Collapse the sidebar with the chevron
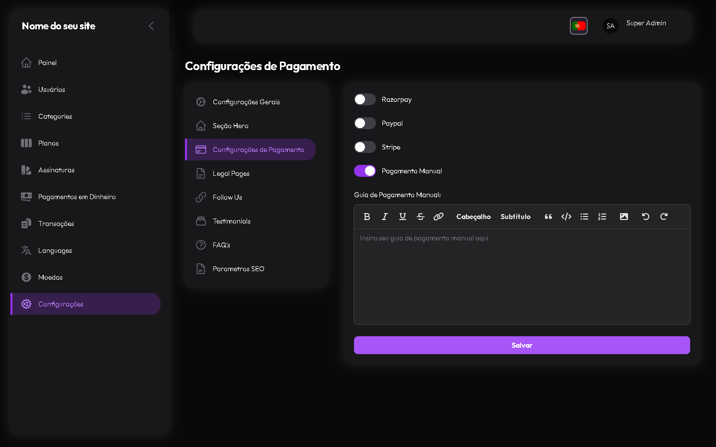This screenshot has width=716, height=447. (x=151, y=26)
